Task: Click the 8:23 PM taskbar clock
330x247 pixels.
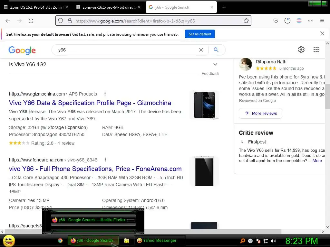Action: (x=301, y=241)
